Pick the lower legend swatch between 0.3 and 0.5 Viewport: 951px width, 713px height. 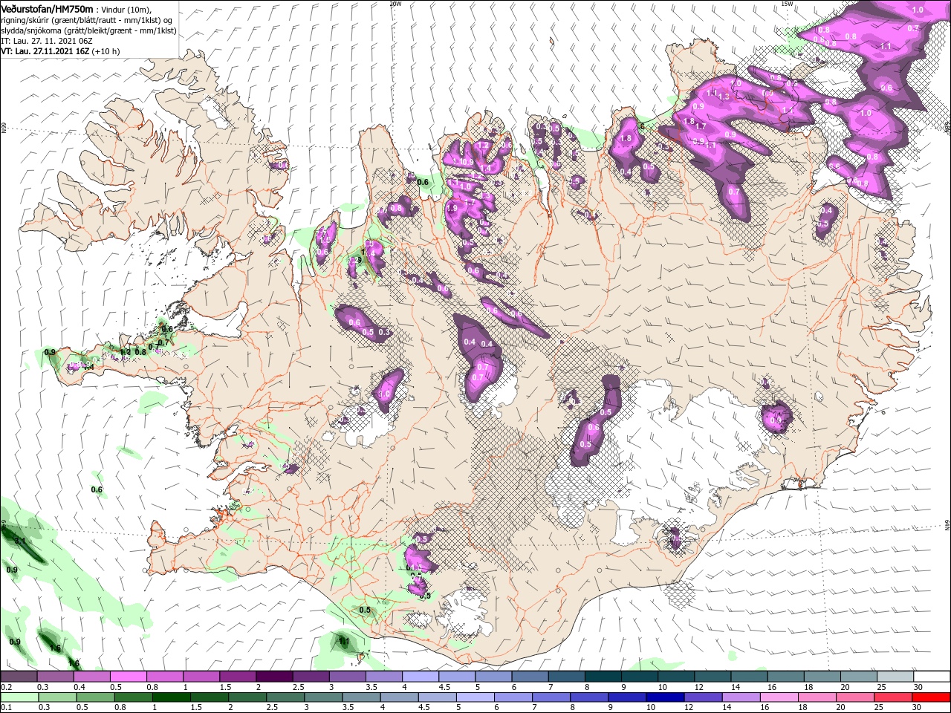(57, 697)
